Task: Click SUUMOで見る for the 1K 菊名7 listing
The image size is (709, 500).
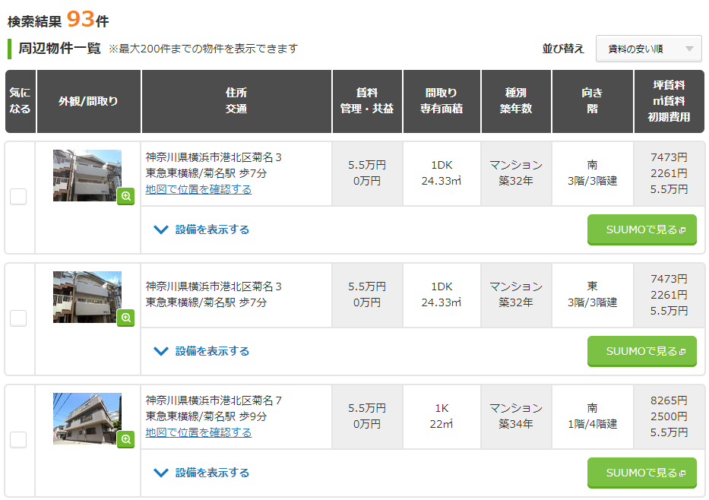Action: (x=641, y=473)
